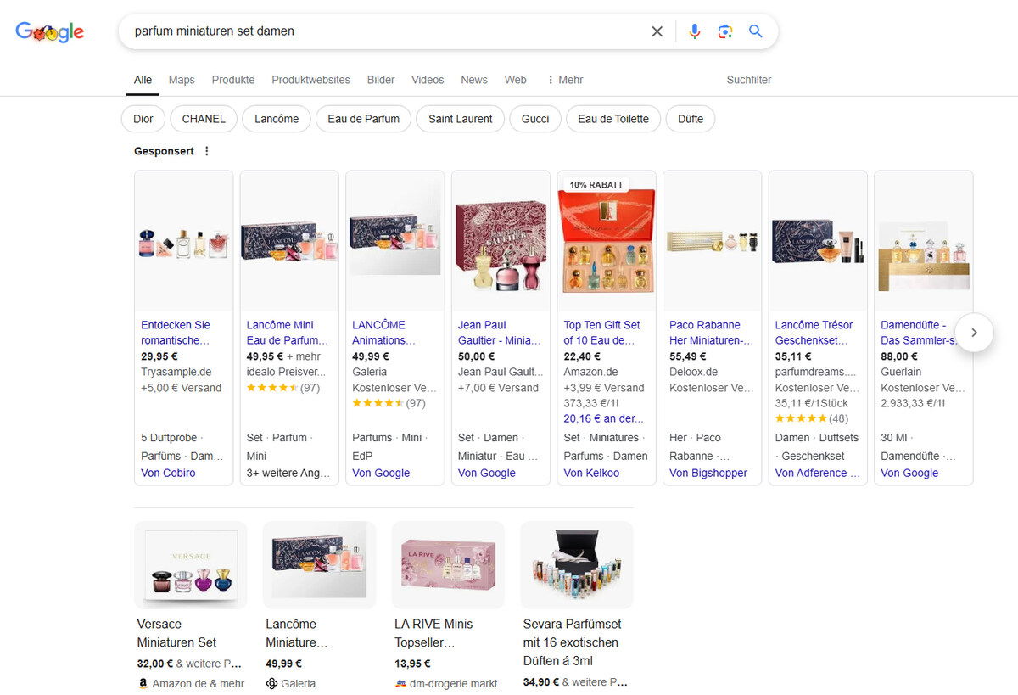Image resolution: width=1018 pixels, height=695 pixels.
Task: Open the 'Lancôme Mini Eau de Parfum' product image
Action: coord(289,242)
